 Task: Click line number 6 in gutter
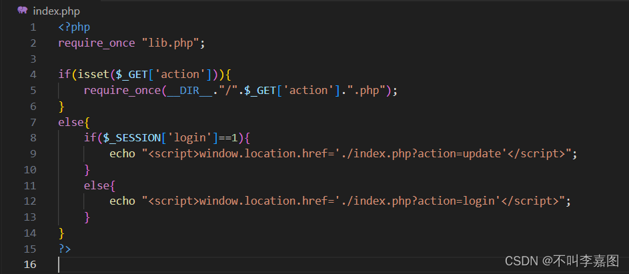coord(33,107)
